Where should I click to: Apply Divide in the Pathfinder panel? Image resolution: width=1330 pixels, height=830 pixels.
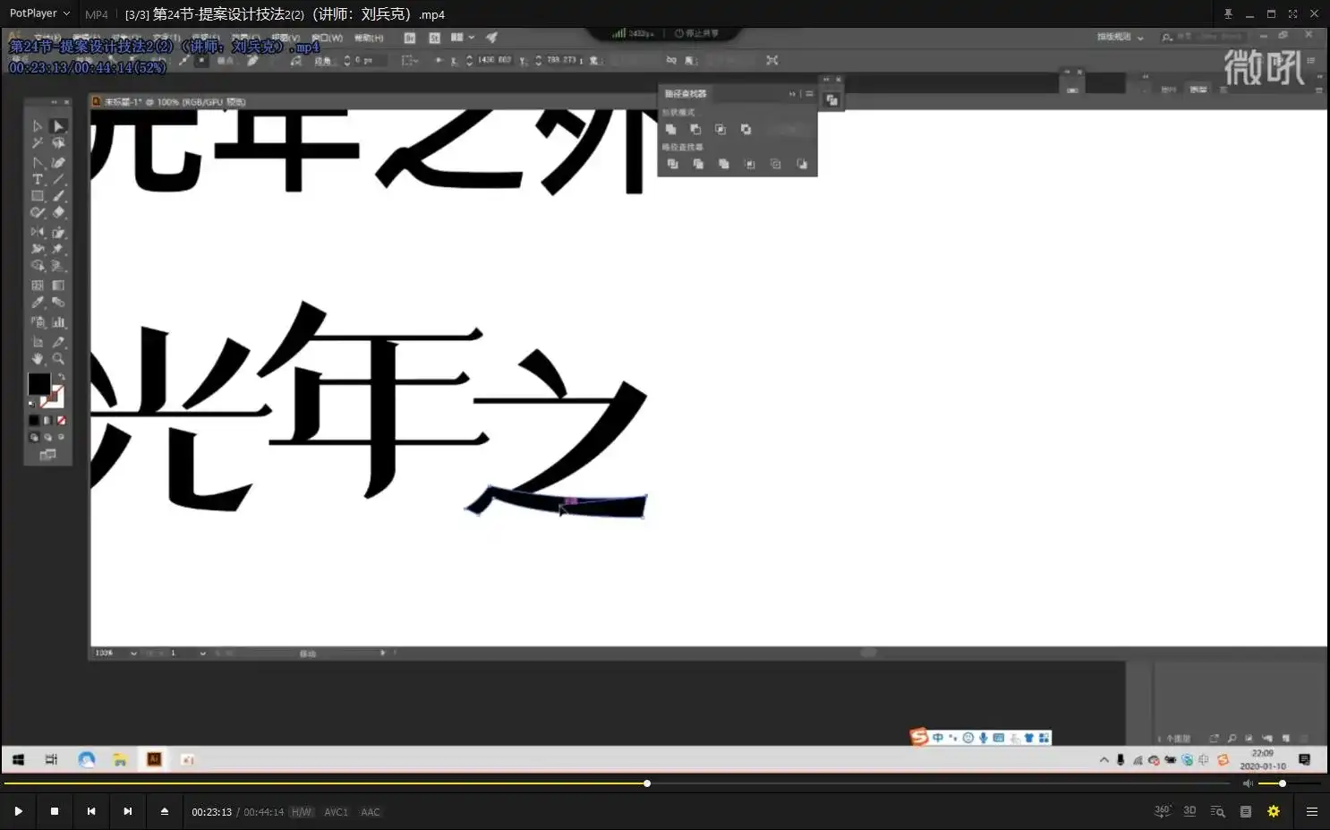(674, 164)
